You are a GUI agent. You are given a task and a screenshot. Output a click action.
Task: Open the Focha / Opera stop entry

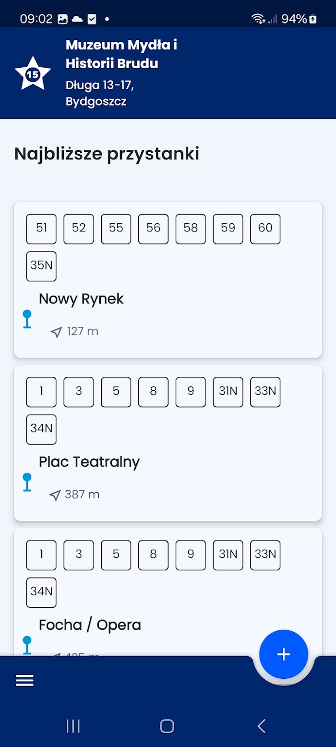[168, 592]
